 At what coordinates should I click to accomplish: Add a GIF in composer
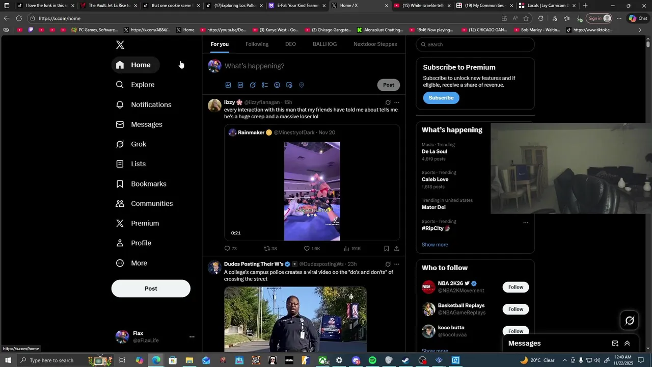(240, 85)
